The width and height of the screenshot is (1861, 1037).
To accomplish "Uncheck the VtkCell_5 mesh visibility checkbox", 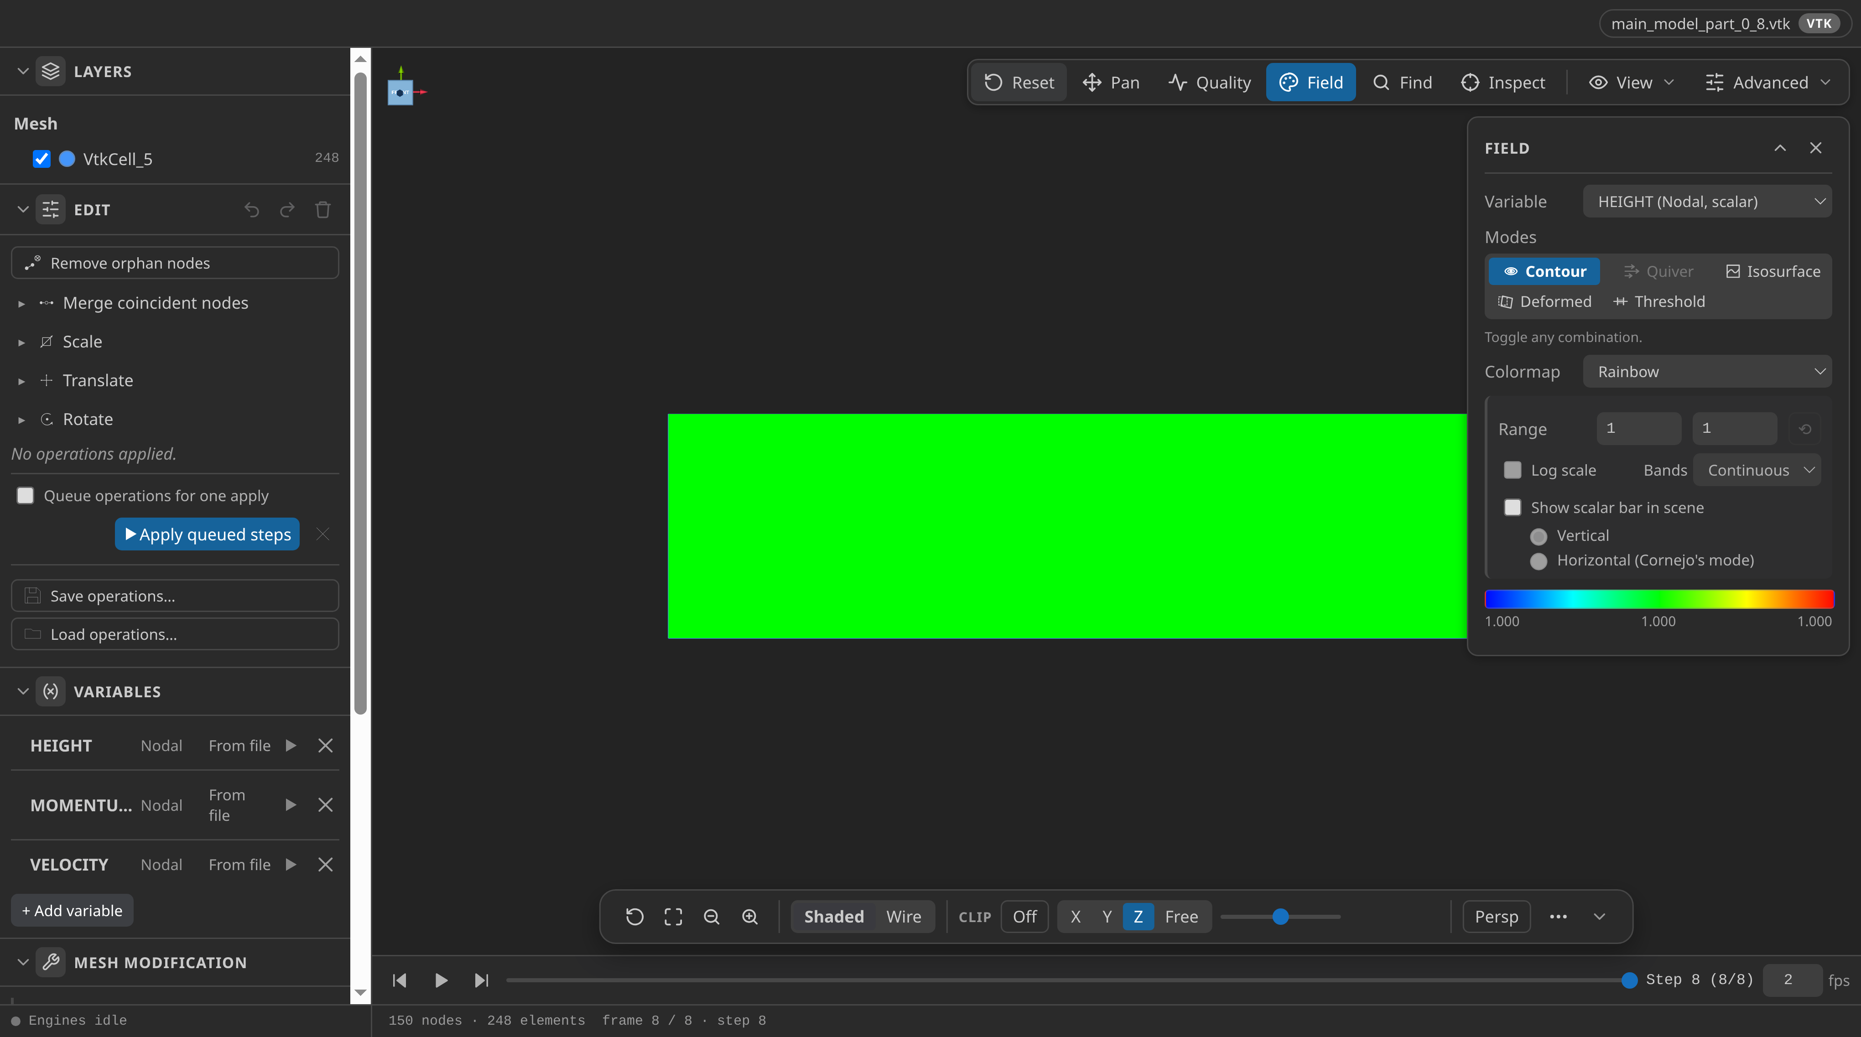I will click(42, 159).
